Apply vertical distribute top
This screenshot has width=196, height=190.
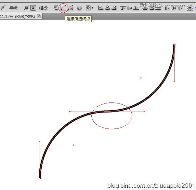[145, 8]
